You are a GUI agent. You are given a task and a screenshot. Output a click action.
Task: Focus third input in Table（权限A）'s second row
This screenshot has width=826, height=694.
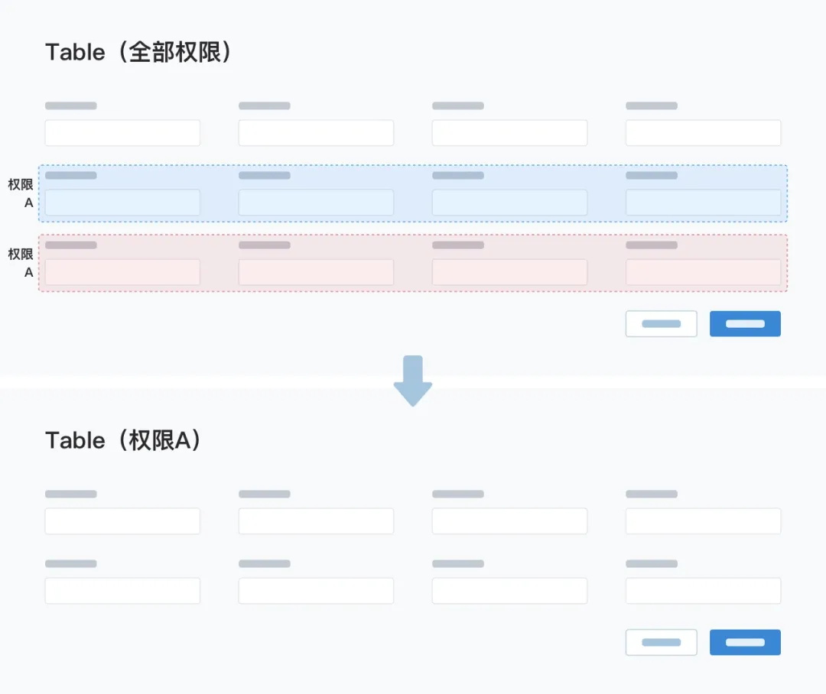click(509, 591)
